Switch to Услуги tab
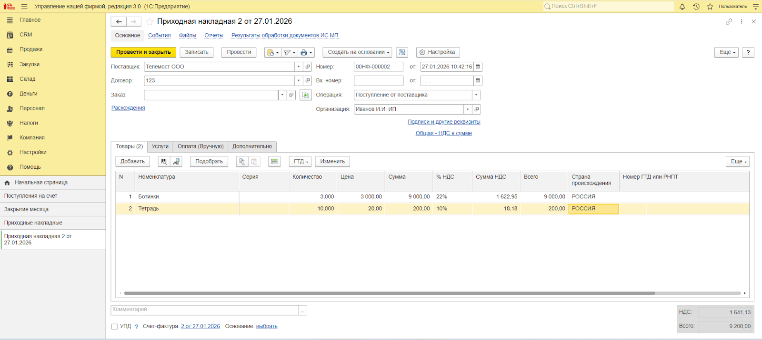762x340 pixels. click(x=160, y=146)
